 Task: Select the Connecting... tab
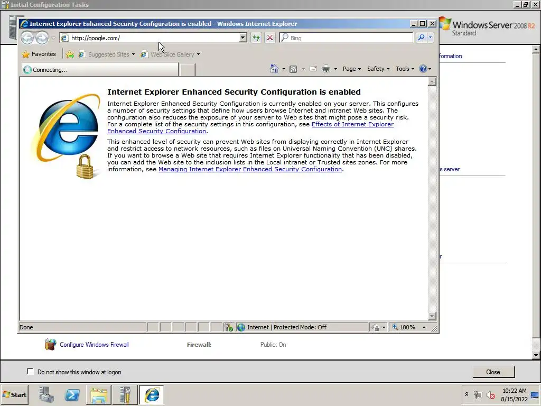(x=100, y=70)
